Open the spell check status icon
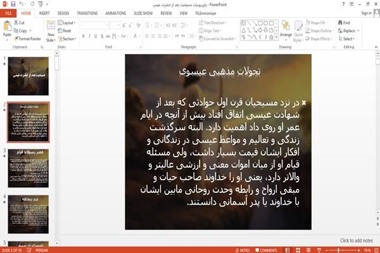This screenshot has width=380, height=253. click(x=29, y=250)
